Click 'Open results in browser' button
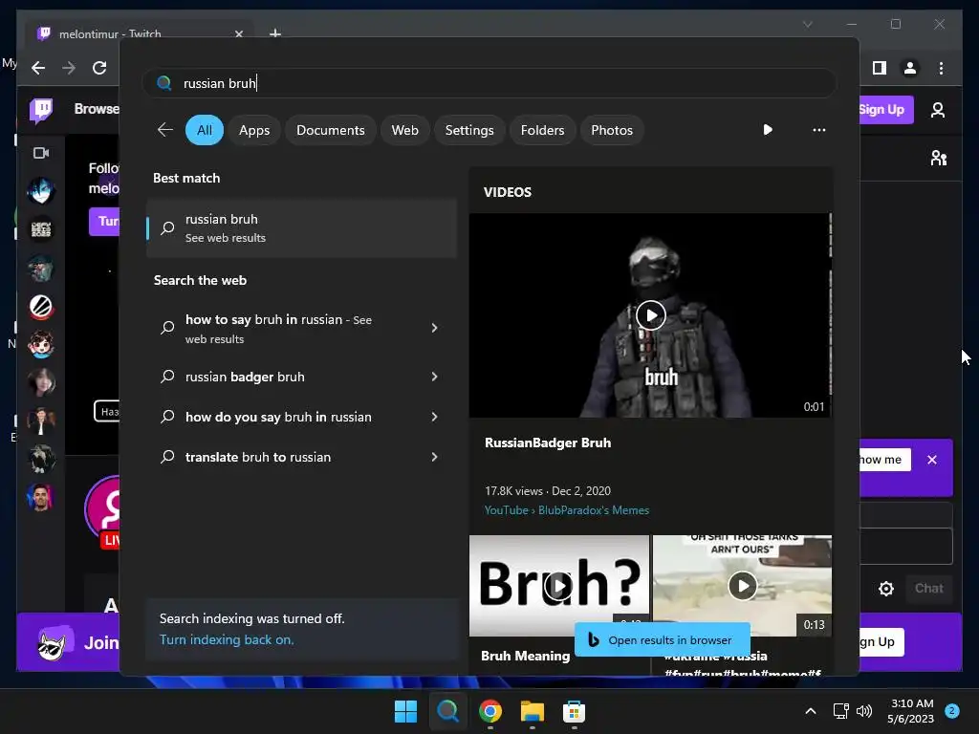 (662, 639)
